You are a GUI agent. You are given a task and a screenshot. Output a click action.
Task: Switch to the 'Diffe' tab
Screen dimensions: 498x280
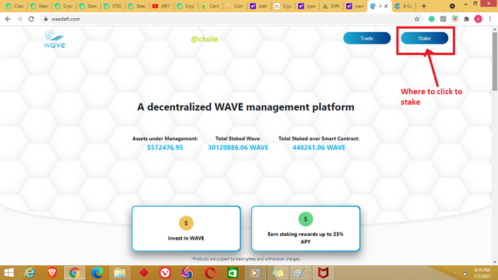point(331,6)
